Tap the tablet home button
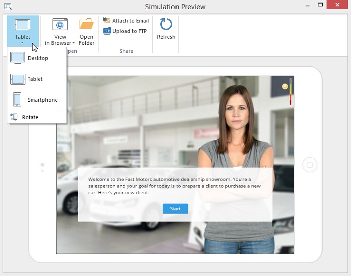Image resolution: width=351 pixels, height=276 pixels. [310, 165]
